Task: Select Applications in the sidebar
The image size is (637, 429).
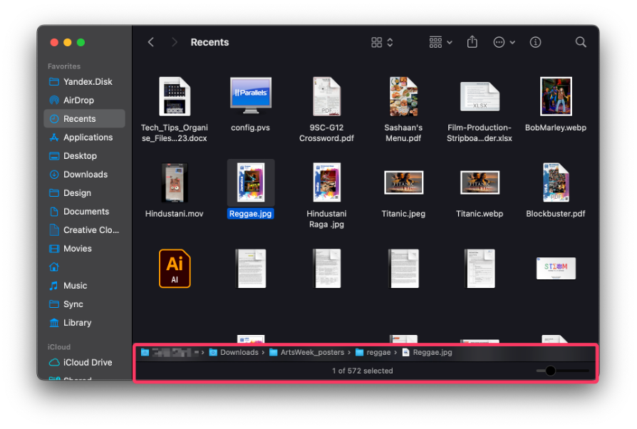Action: click(x=88, y=138)
